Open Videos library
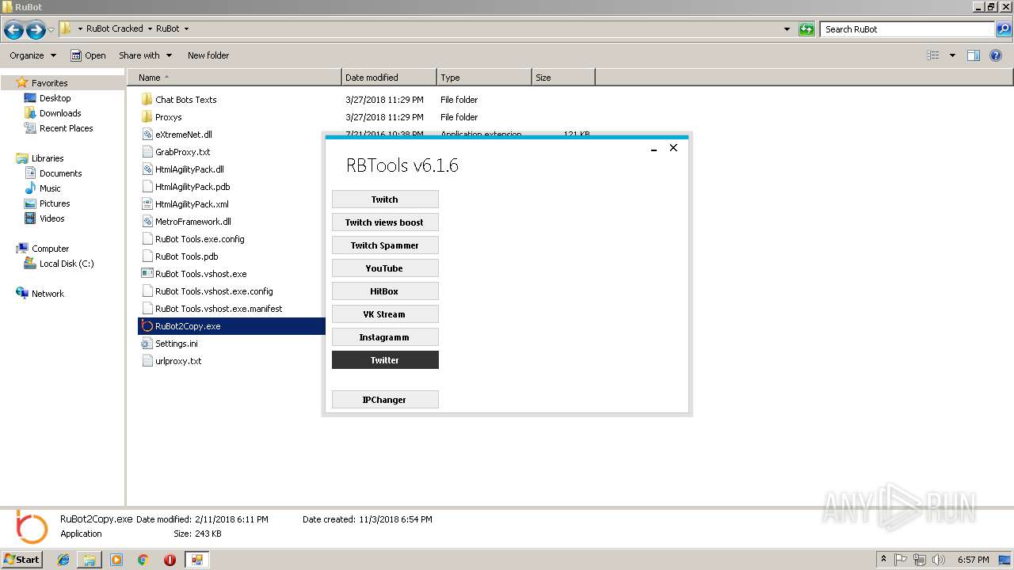This screenshot has height=570, width=1014. [x=51, y=218]
